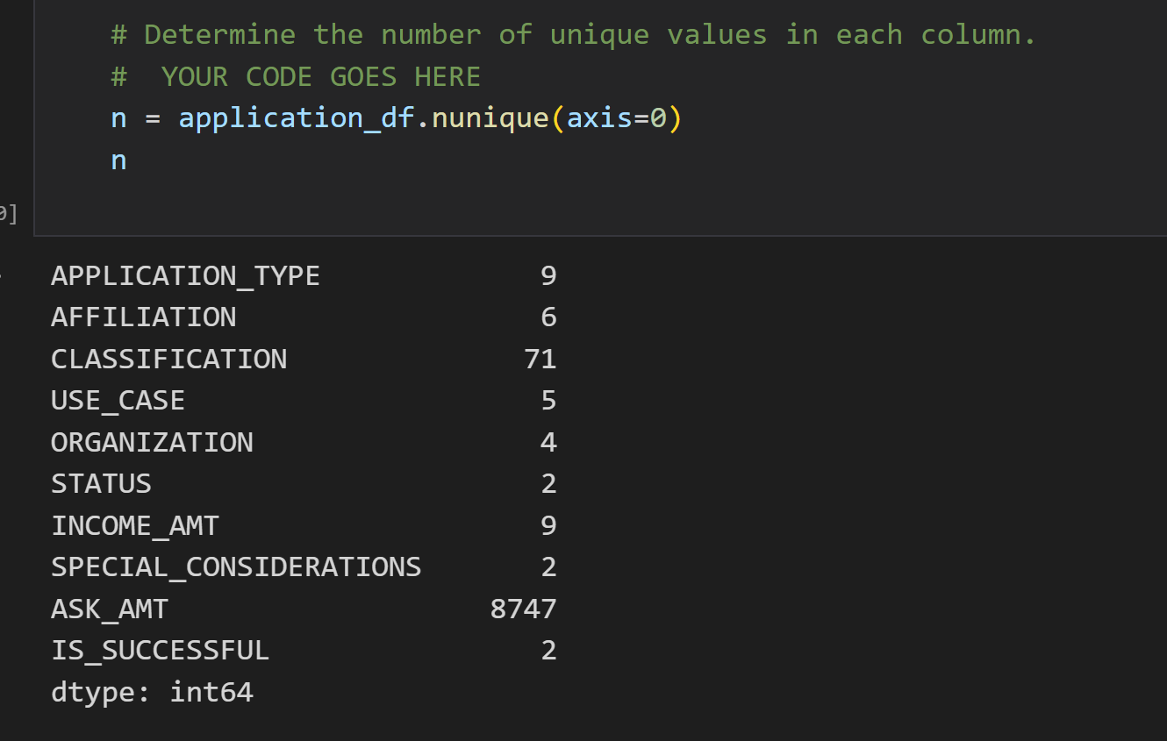
Task: Click the USE_CASE output label
Action: click(118, 401)
